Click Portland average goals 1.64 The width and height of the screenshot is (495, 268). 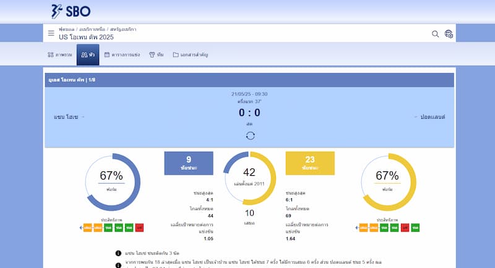290,239
